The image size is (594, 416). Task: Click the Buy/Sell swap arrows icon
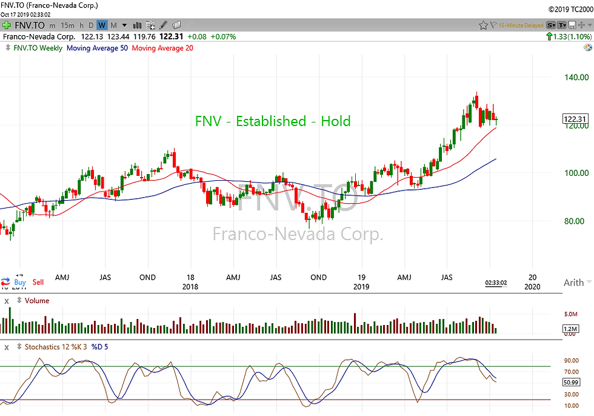[x=5, y=282]
